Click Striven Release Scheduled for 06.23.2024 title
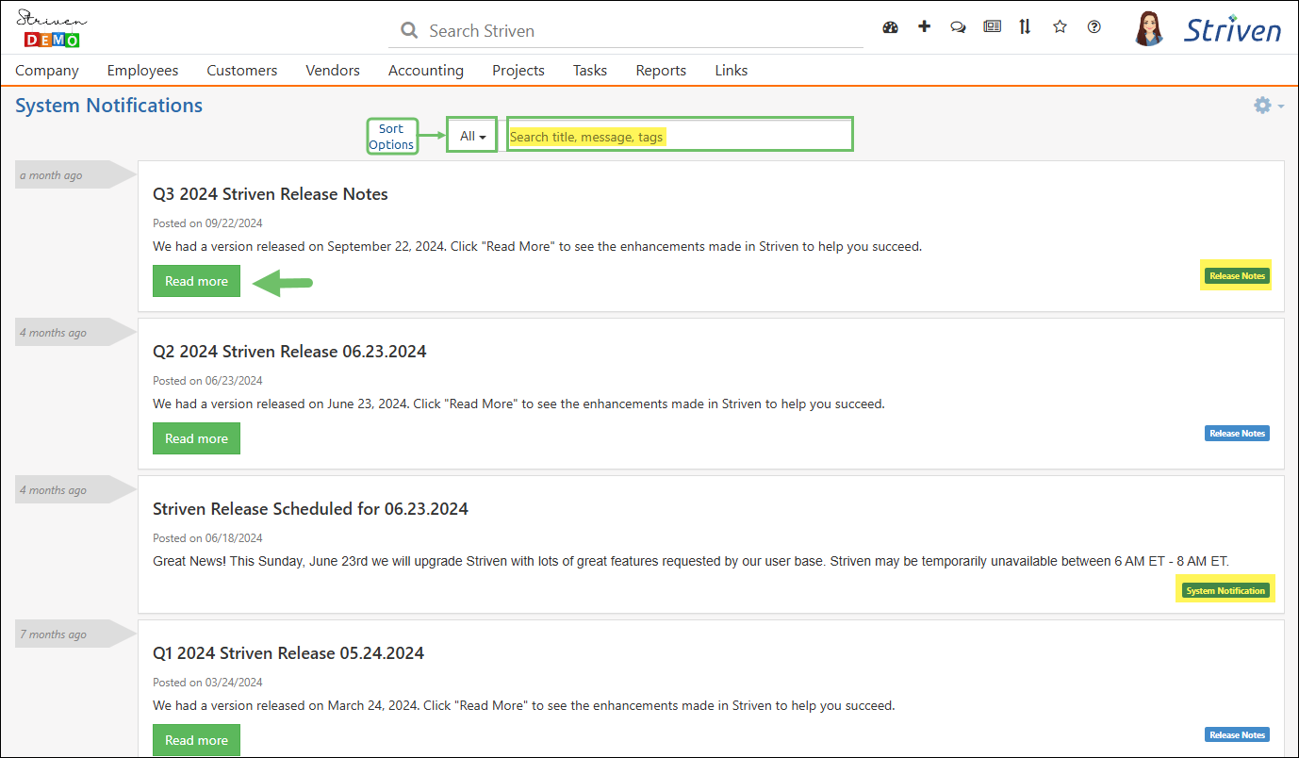This screenshot has width=1299, height=758. tap(310, 509)
